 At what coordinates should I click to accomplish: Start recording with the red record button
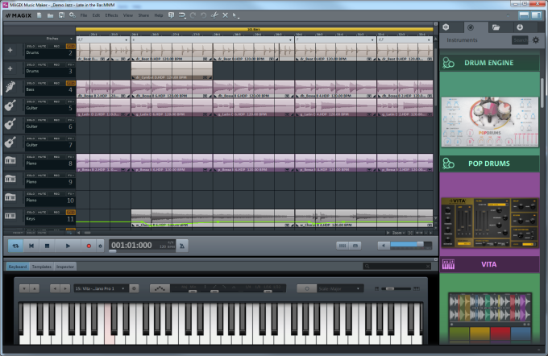pos(89,246)
